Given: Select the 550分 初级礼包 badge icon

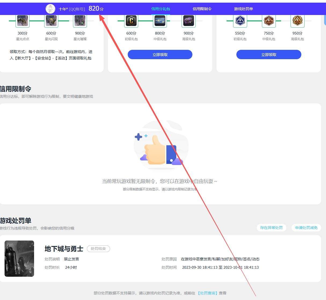Looking at the screenshot, I should point(240,21).
